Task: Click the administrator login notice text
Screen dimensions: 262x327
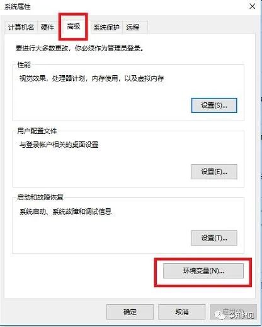Action: (80, 48)
